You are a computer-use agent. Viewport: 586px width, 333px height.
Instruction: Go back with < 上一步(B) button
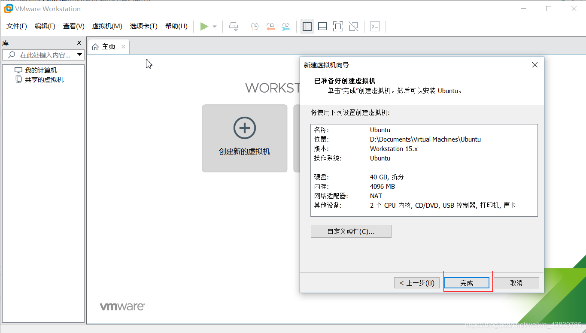click(x=417, y=283)
